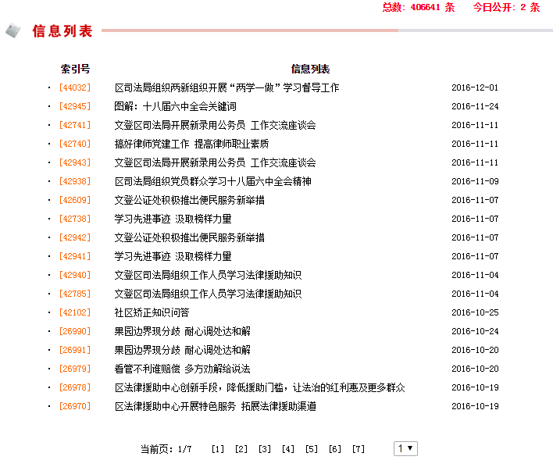The image size is (553, 460).
Task: Click index number [42102]
Action: click(x=75, y=312)
